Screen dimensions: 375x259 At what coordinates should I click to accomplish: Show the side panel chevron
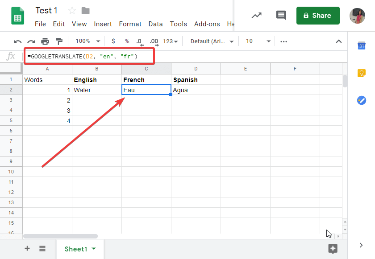click(361, 245)
